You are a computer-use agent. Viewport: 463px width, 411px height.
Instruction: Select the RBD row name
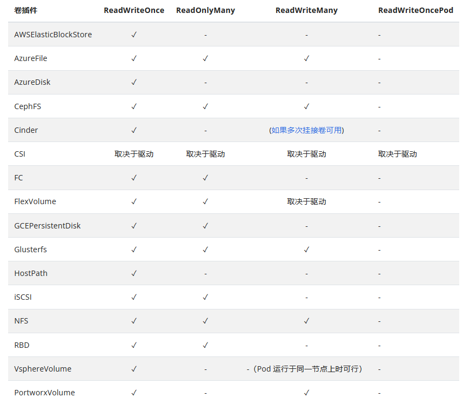(22, 345)
